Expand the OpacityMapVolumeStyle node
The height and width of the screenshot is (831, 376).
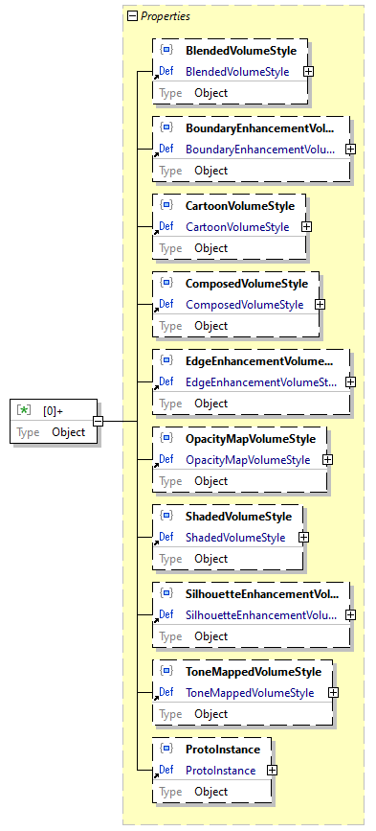(327, 460)
